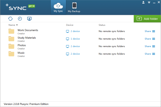Open the user account profile icon
The height and width of the screenshot is (107, 161).
(x=143, y=2)
